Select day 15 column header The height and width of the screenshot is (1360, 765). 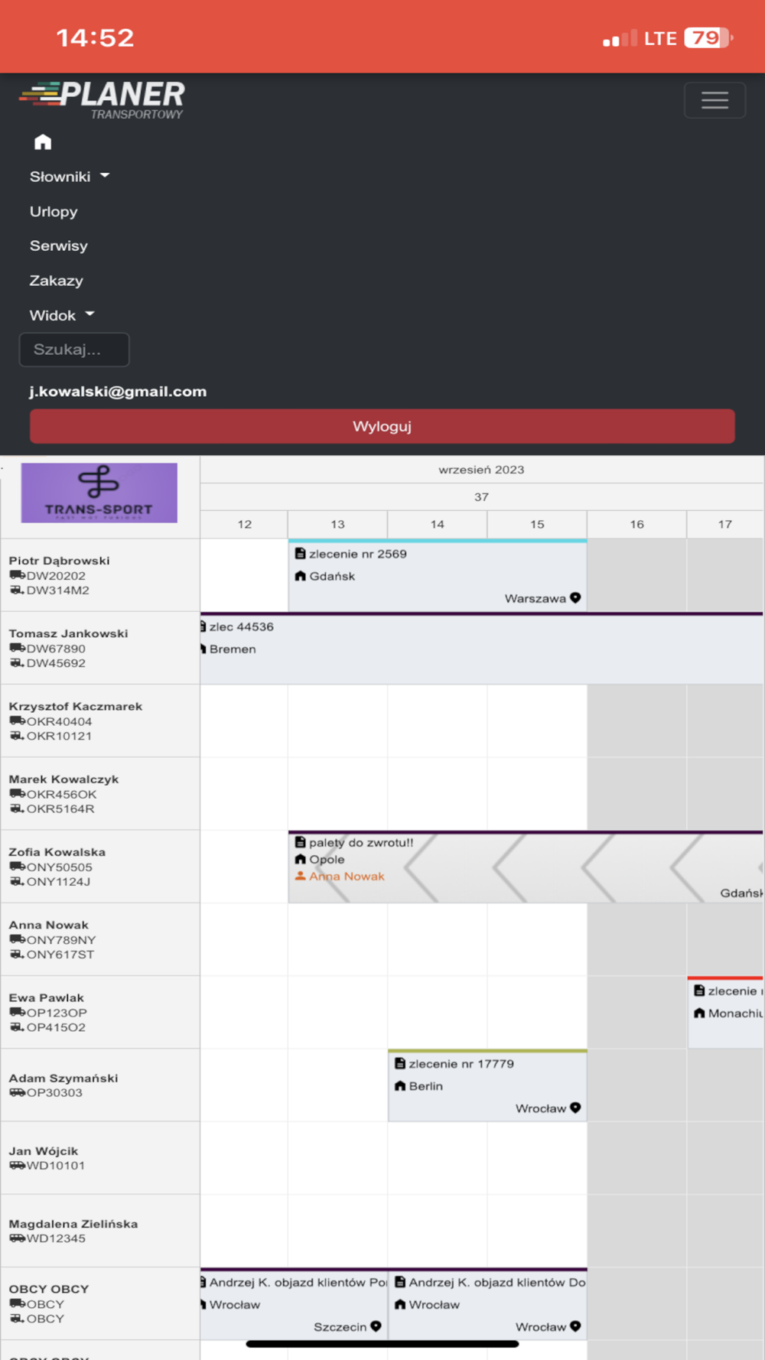click(x=537, y=524)
